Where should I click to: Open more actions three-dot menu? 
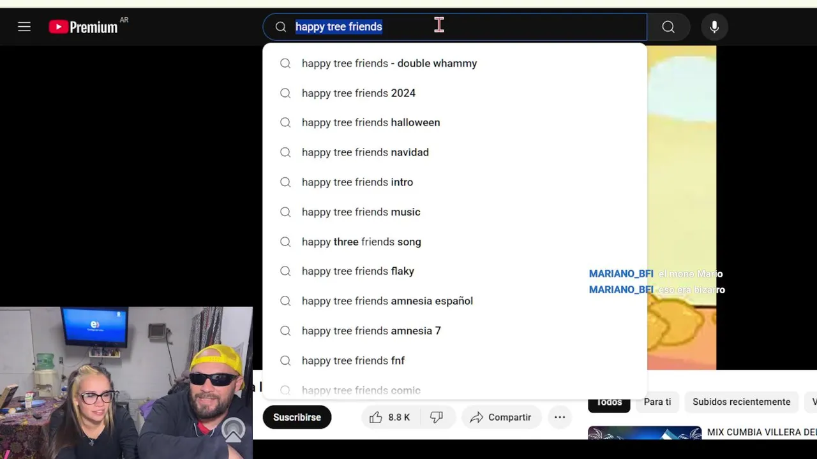[560, 417]
